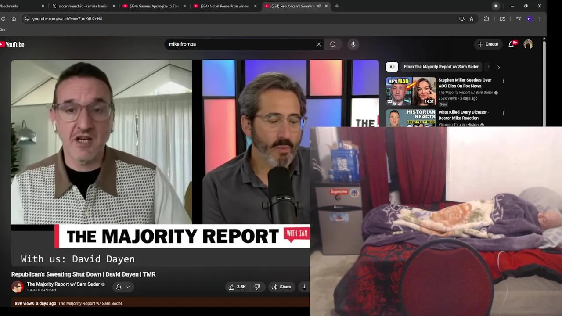Dislike the video
562x316 pixels.
(257, 287)
